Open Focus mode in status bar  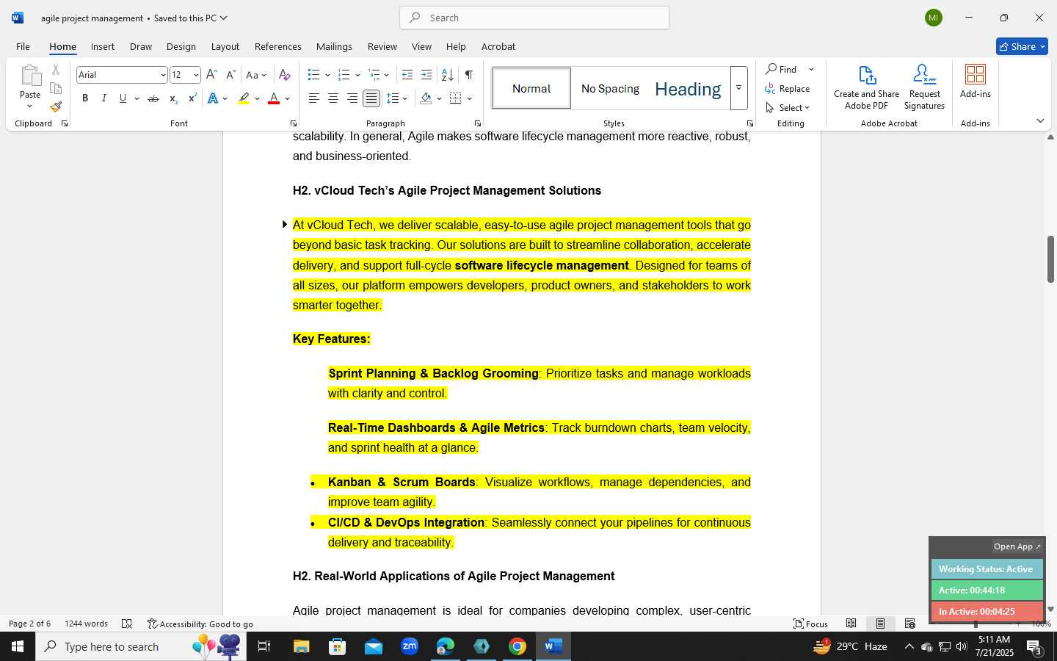coord(811,624)
